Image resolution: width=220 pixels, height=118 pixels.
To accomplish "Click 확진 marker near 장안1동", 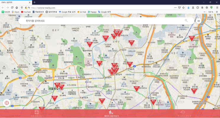I will (x=194, y=91).
